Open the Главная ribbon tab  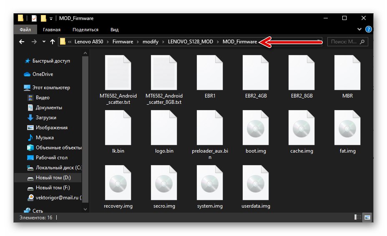52,30
